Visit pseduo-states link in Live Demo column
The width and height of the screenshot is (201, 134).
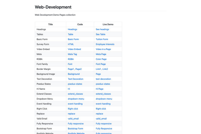[x=103, y=84]
